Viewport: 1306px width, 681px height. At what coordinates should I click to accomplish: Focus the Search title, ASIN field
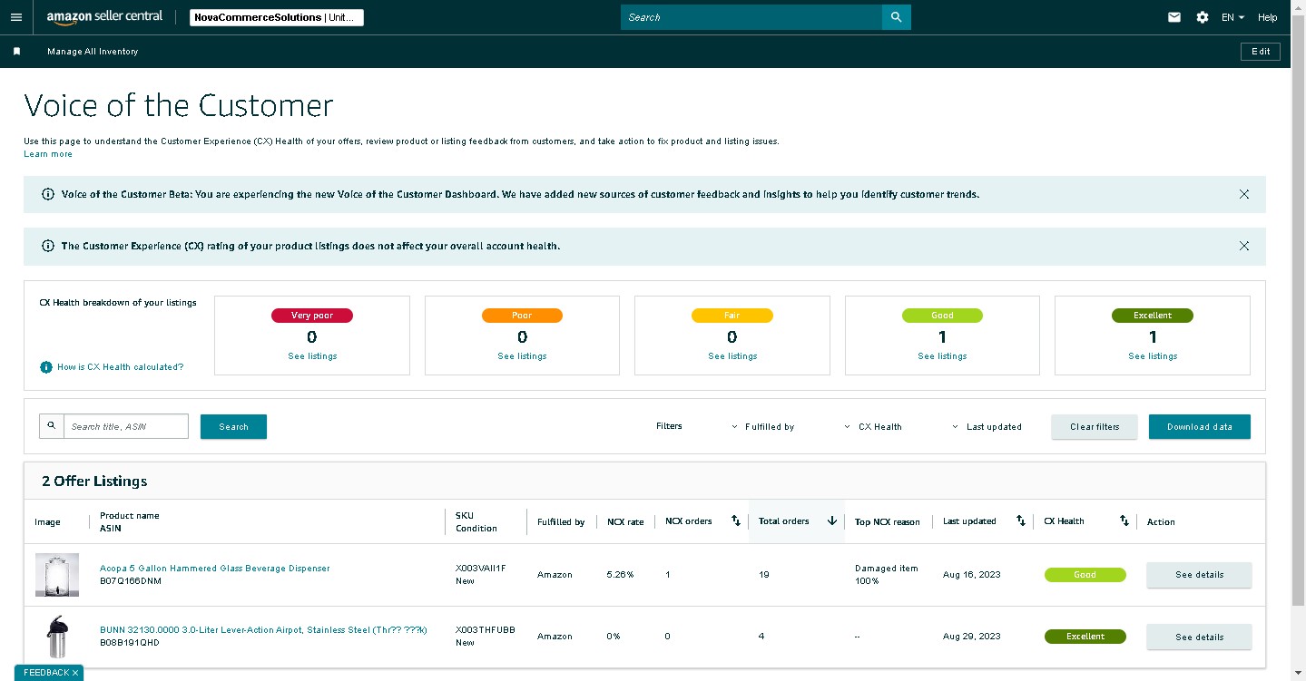pos(126,426)
